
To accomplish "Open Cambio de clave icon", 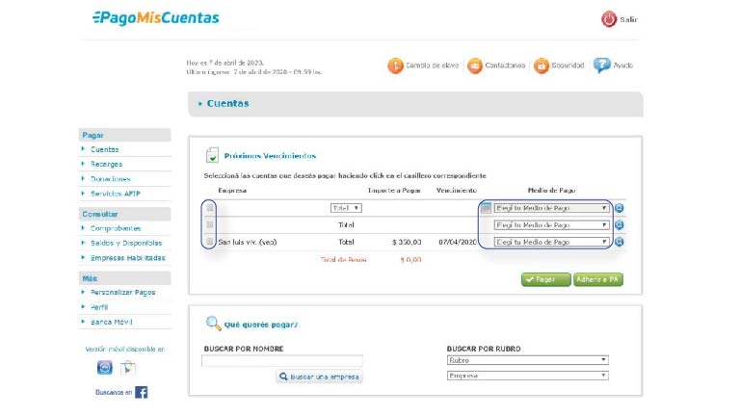I will coord(395,65).
